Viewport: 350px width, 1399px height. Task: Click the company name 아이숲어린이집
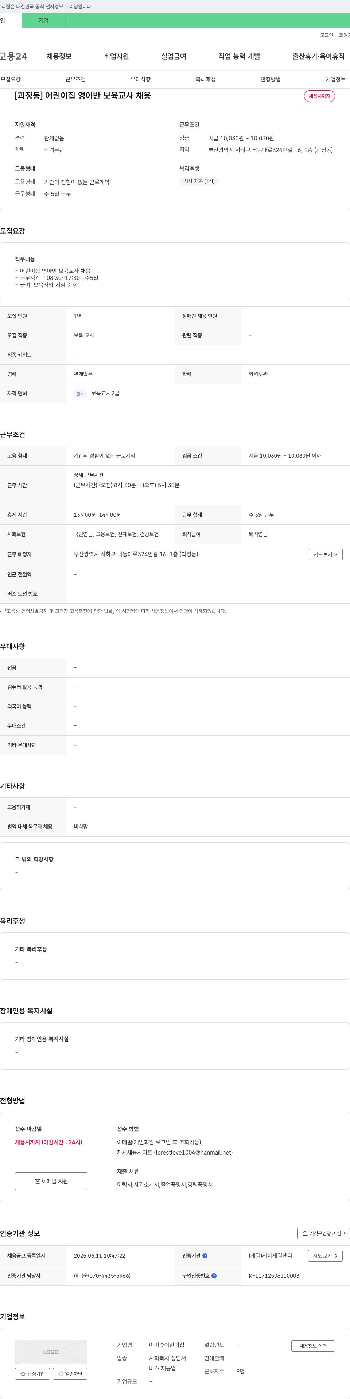point(166,1345)
